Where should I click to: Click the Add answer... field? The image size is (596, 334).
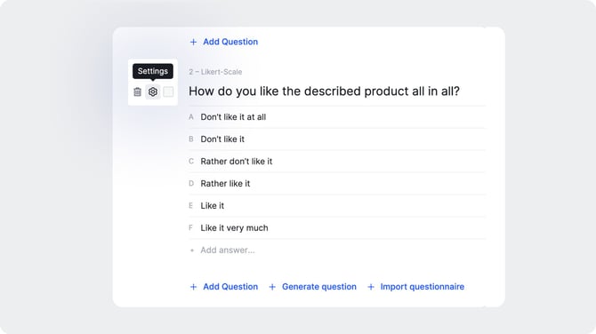click(x=228, y=250)
